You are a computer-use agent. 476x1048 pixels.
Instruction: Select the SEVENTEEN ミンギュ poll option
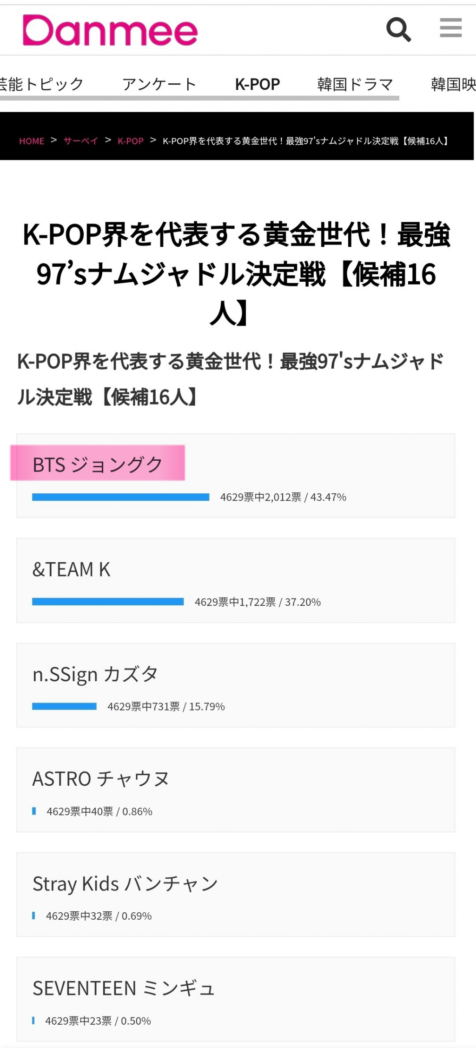124,988
